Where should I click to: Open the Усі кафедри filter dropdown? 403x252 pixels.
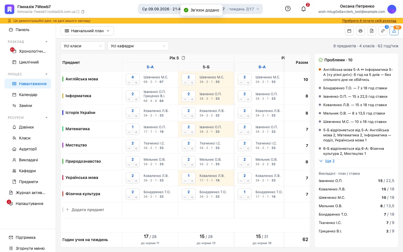coord(138,46)
